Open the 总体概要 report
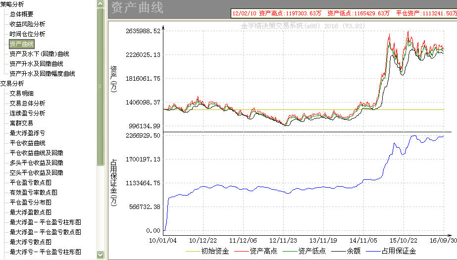This screenshot has width=457, height=260. click(22, 14)
